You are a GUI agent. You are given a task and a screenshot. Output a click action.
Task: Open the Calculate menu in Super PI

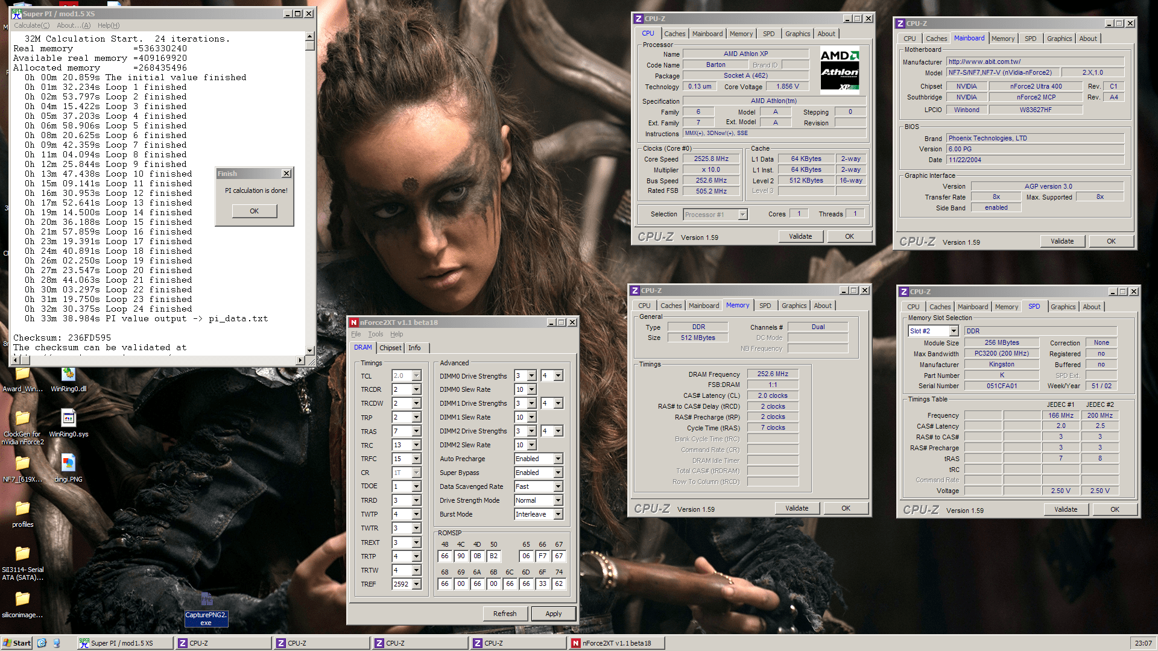(x=31, y=25)
